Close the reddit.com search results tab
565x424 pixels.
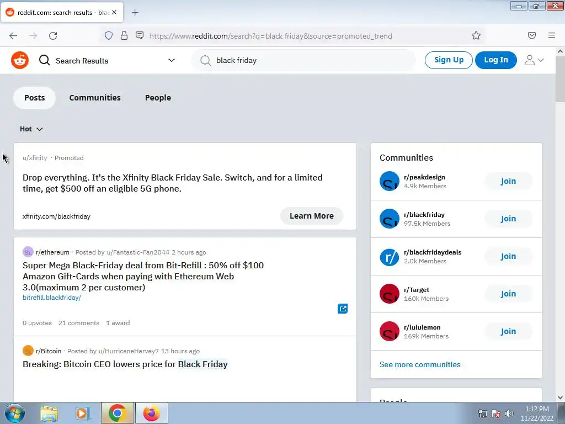point(114,12)
